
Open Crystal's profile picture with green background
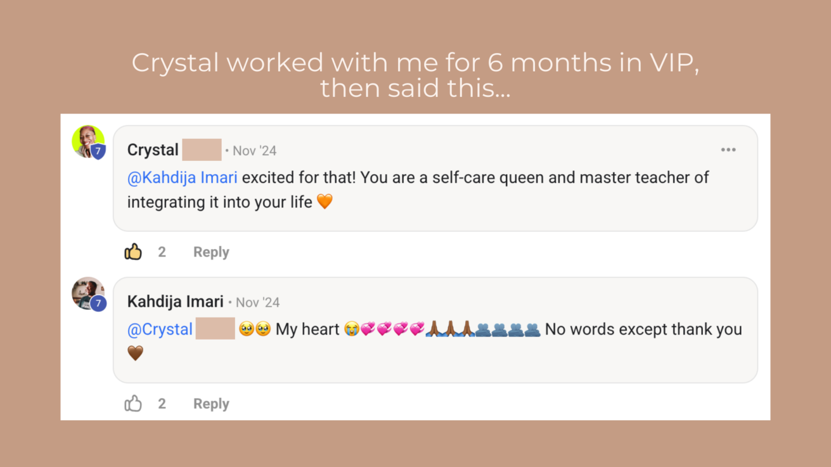coord(87,140)
